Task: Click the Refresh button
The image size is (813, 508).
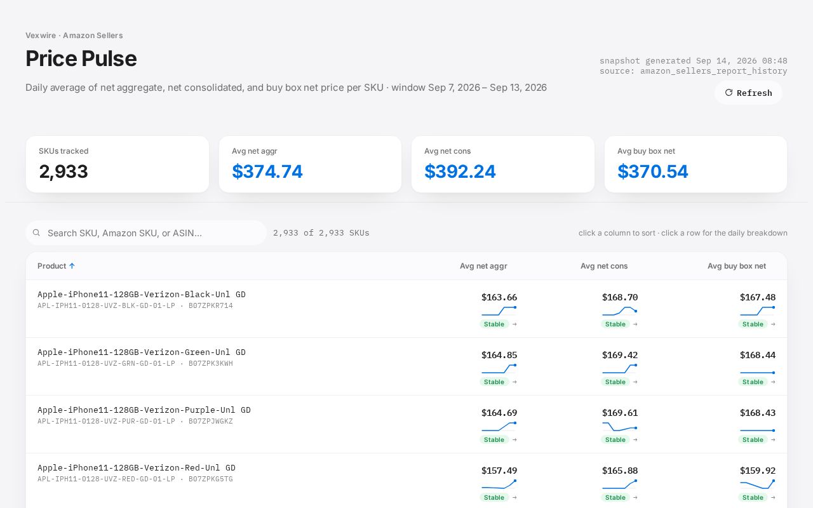Action: click(748, 93)
